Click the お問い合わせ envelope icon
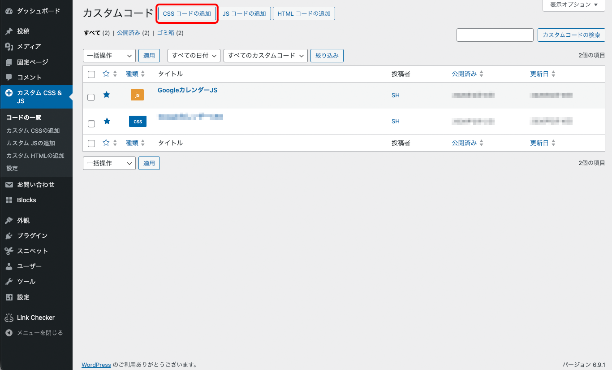Viewport: 612px width, 370px height. tap(9, 185)
